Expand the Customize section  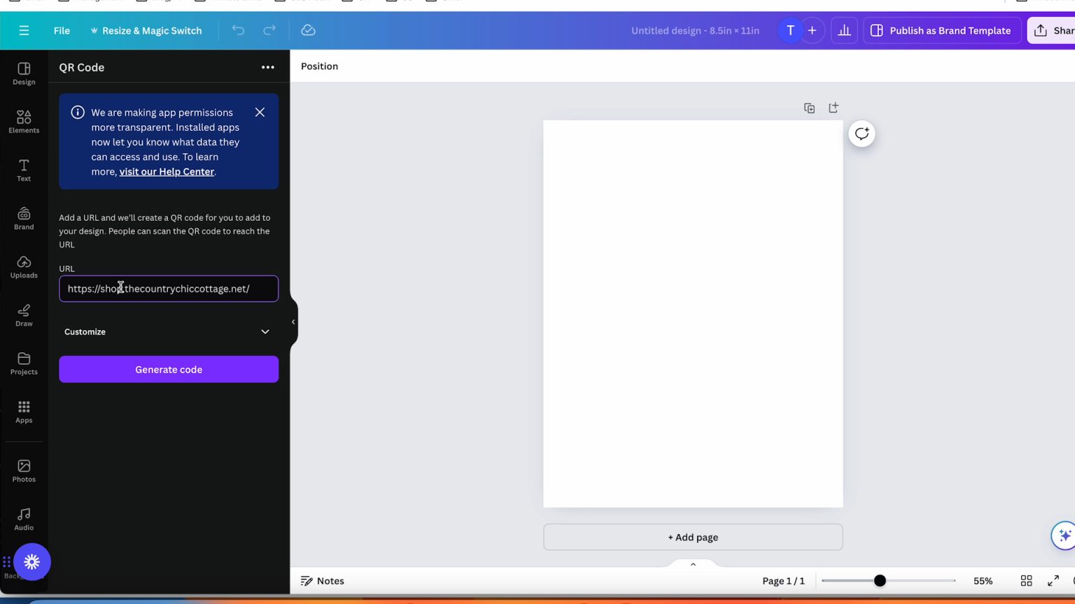tap(168, 331)
